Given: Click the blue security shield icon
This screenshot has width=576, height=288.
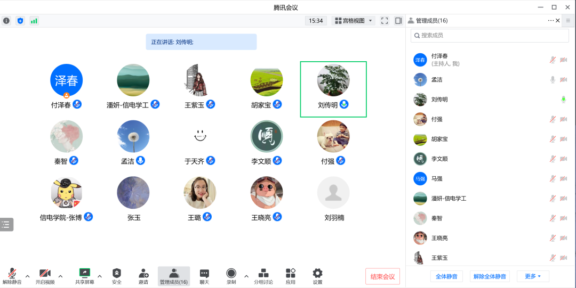Looking at the screenshot, I should (20, 21).
